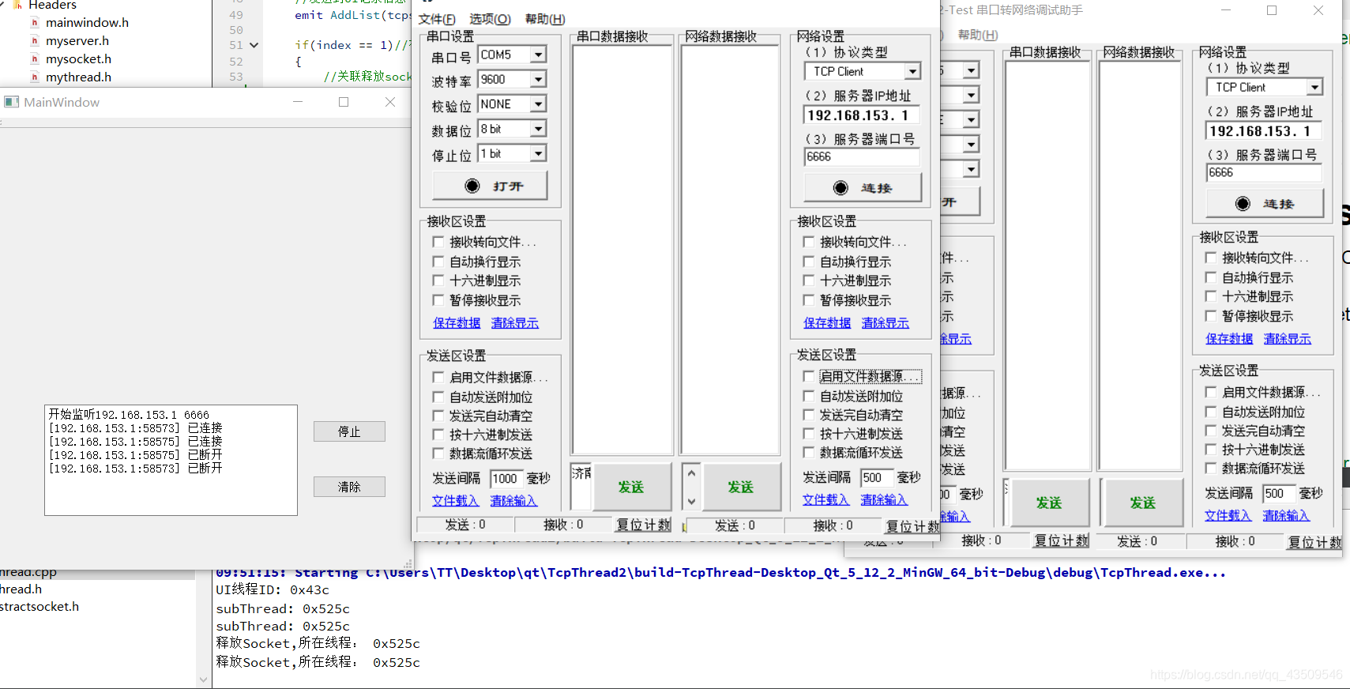Check network-side 十六进制显示 in front window
This screenshot has width=1350, height=689.
[808, 280]
